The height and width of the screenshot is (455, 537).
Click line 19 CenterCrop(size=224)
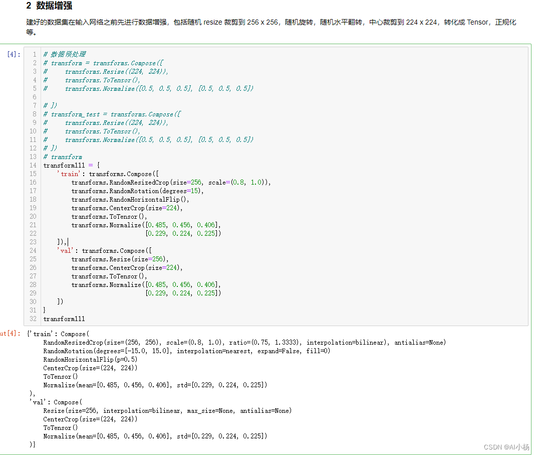[x=127, y=208]
